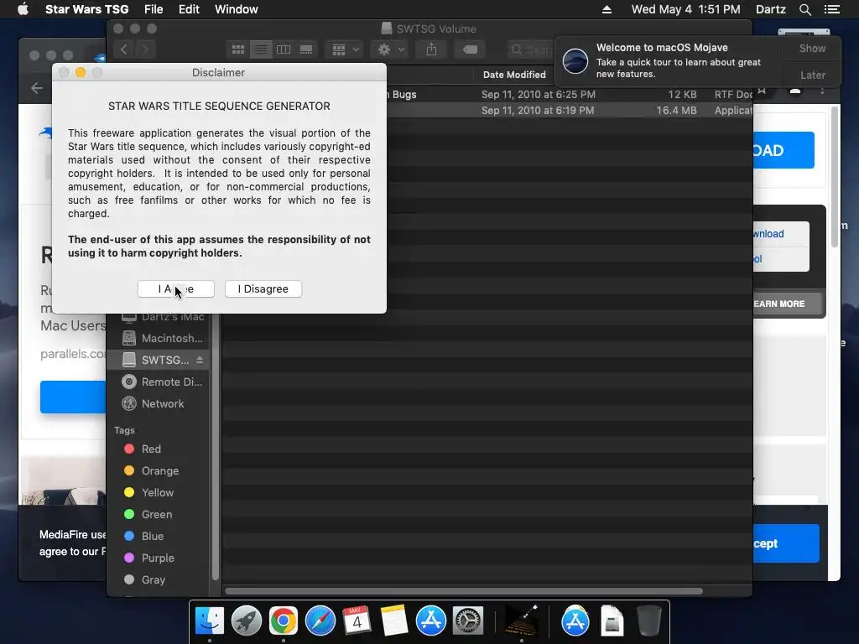Switch Finder to icon view
This screenshot has height=644, width=859.
pos(238,49)
